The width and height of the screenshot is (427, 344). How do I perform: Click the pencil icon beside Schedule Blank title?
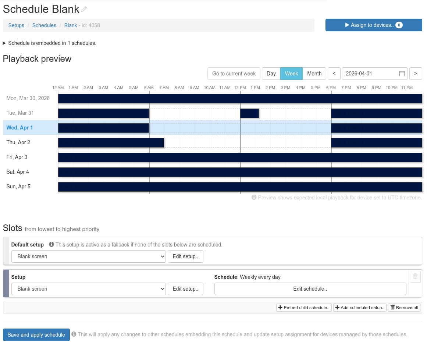[x=84, y=9]
